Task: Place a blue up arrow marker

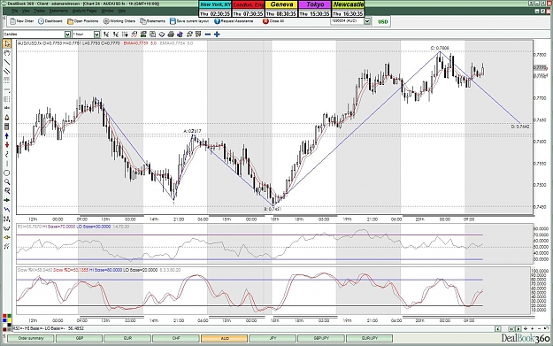Action: 7,135
